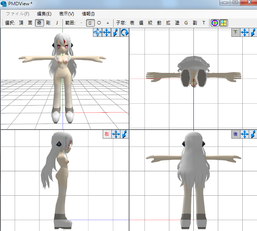Click the colorful circle icon in the toolbar
This screenshot has width=257, height=231.
coord(214,23)
